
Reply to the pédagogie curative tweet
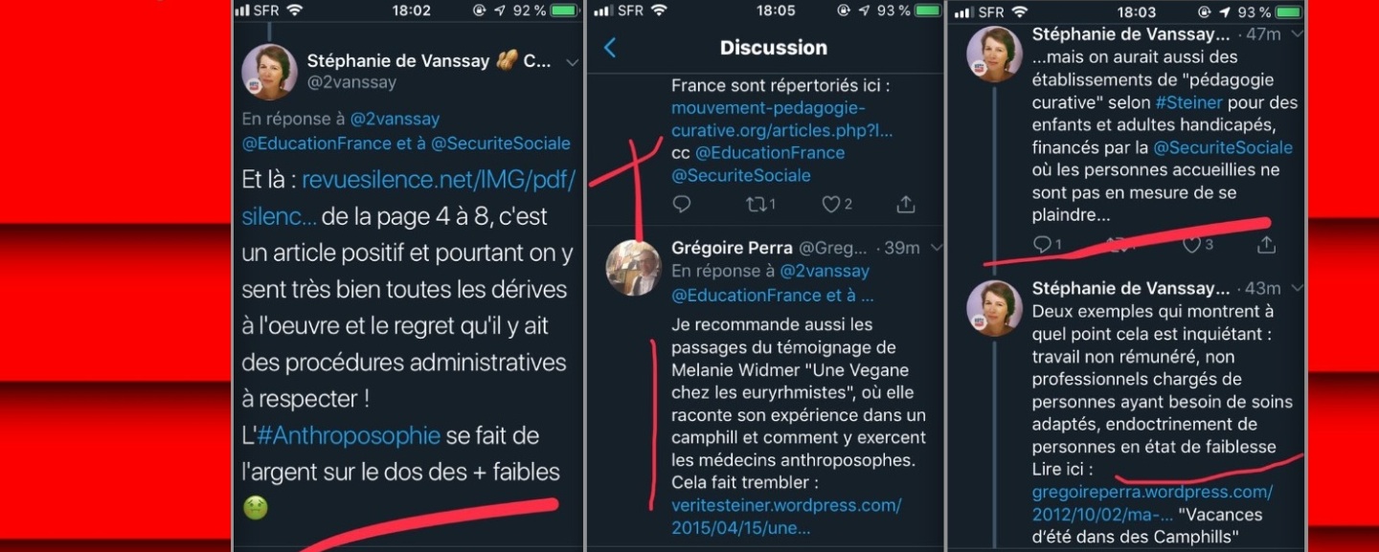click(x=1042, y=245)
